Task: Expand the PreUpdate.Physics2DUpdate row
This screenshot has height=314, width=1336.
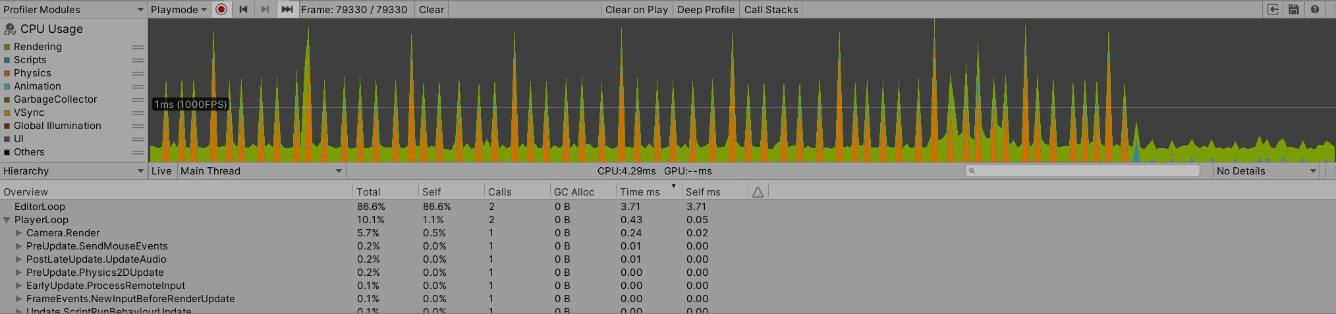Action: click(x=19, y=273)
